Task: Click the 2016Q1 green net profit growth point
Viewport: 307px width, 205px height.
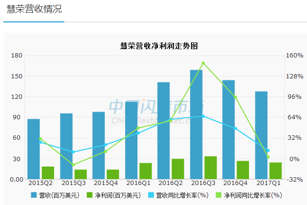Action: [138, 128]
